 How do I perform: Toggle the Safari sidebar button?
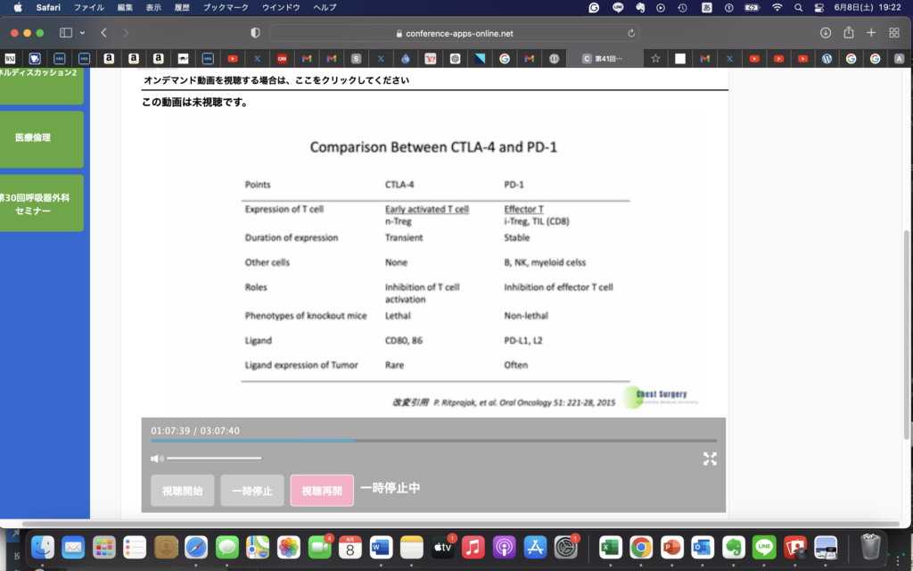65,33
